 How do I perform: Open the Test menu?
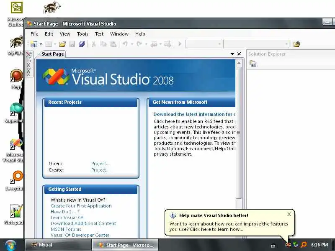[x=99, y=34]
